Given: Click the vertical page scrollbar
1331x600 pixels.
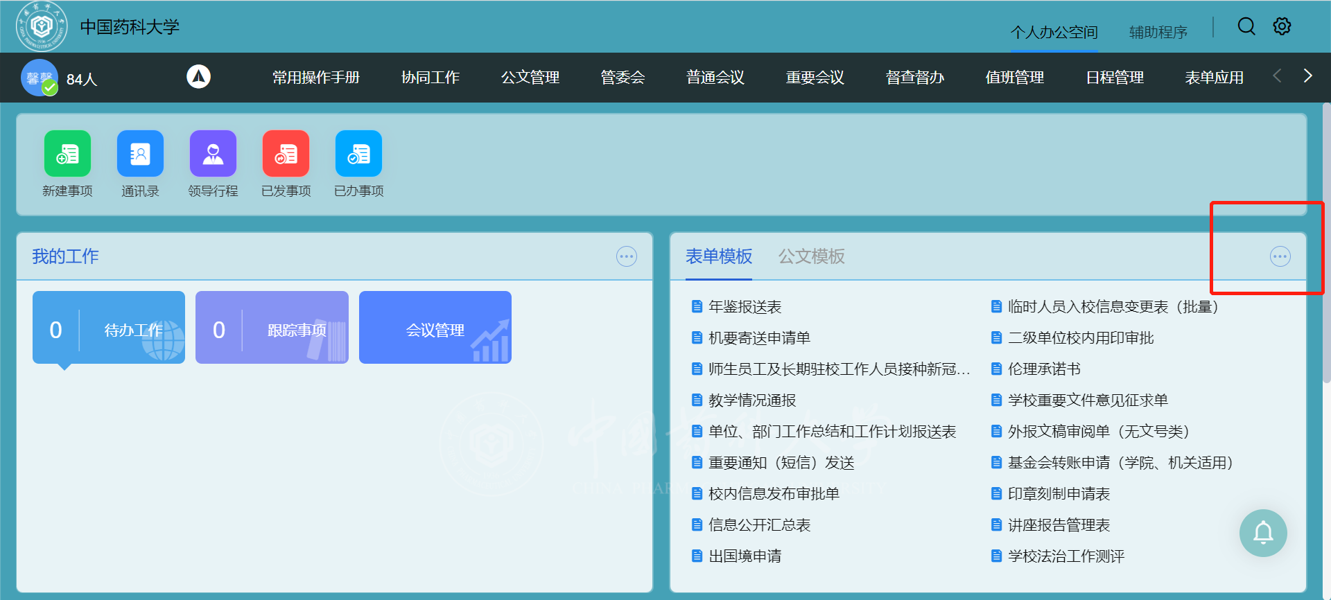Looking at the screenshot, I should [x=1326, y=242].
